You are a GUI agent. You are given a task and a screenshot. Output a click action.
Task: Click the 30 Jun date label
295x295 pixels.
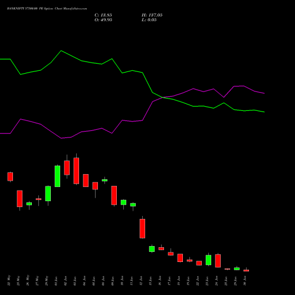pyautogui.click(x=245, y=281)
